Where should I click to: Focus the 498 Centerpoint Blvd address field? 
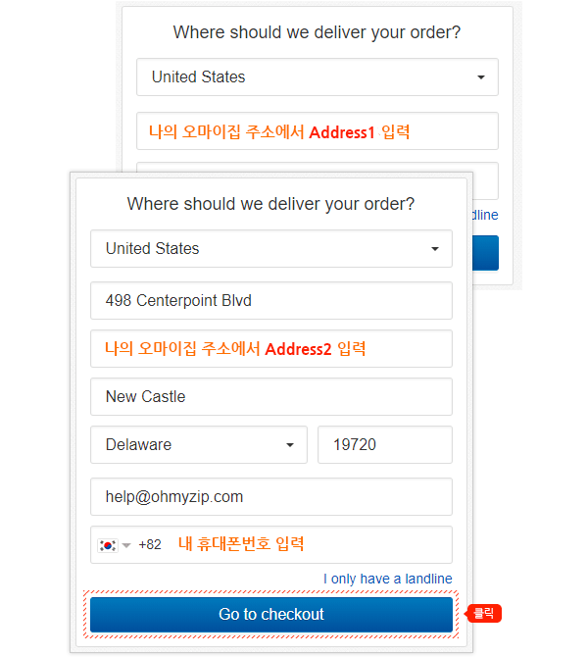270,301
